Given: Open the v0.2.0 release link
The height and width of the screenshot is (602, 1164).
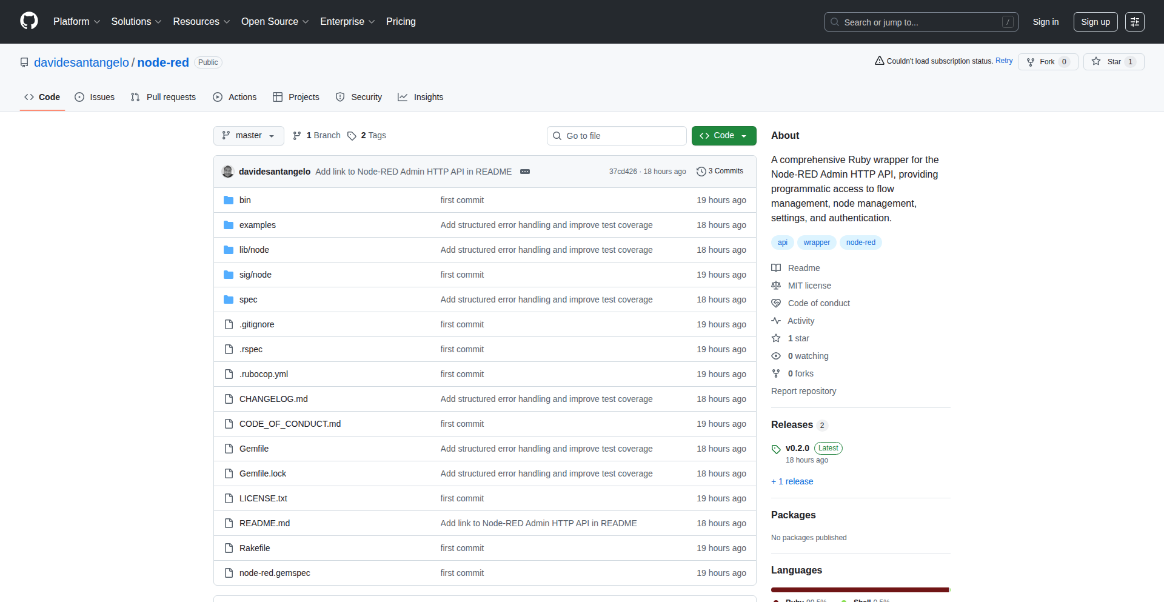Looking at the screenshot, I should coord(797,447).
